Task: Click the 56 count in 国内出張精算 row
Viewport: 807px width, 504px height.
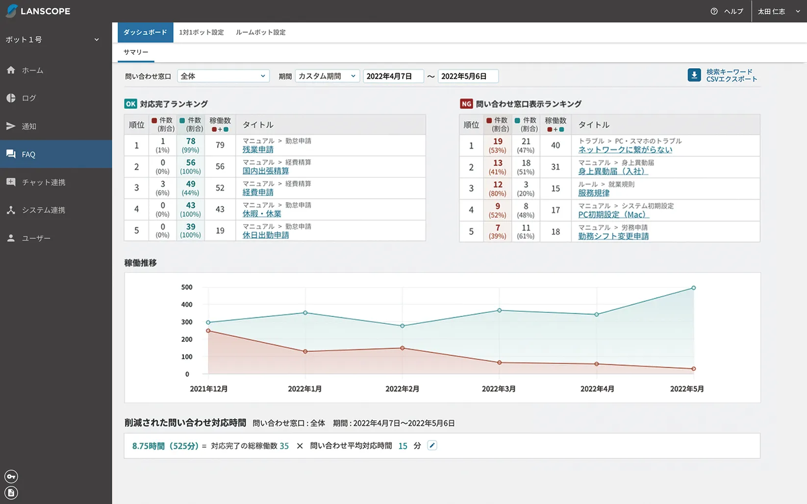Action: pyautogui.click(x=191, y=162)
